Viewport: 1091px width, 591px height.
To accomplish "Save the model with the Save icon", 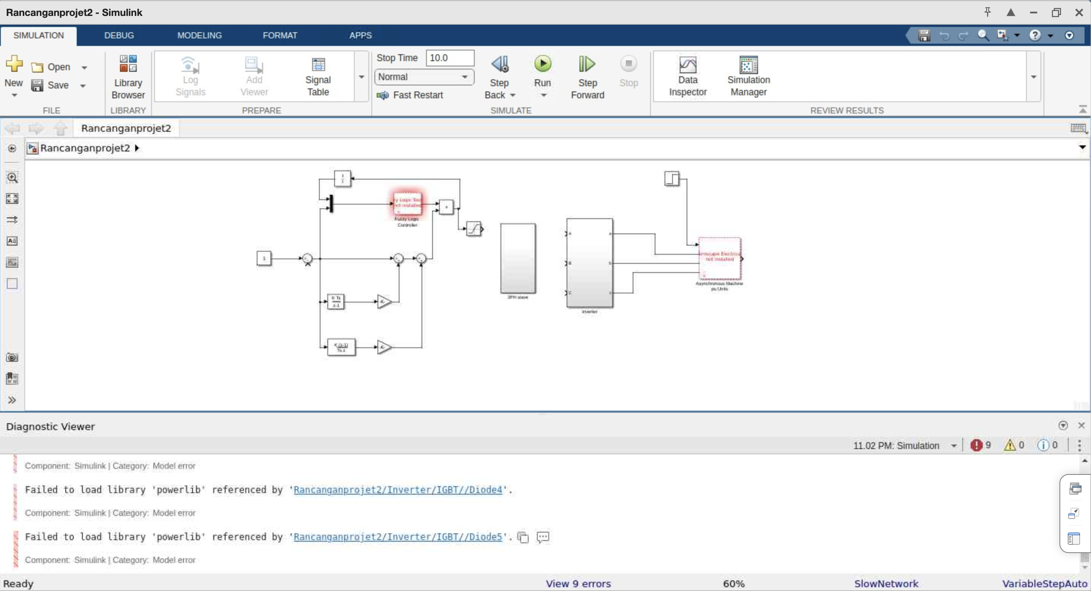I will click(37, 85).
